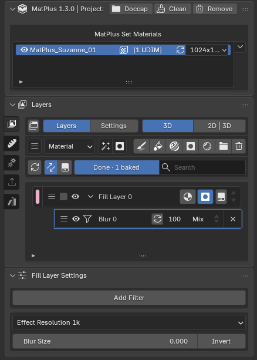Viewport: 257px width, 360px height.
Task: Click the Clean button
Action: [x=173, y=9]
